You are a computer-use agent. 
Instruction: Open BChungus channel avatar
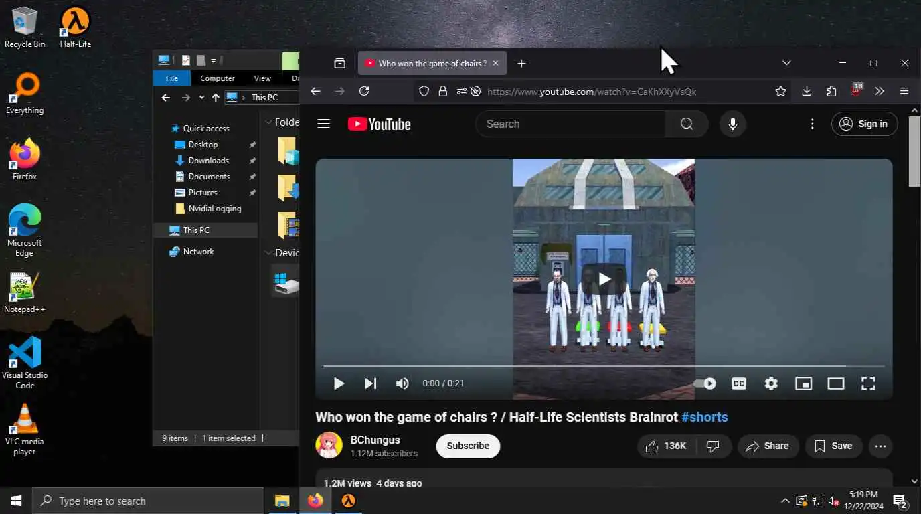coord(329,446)
